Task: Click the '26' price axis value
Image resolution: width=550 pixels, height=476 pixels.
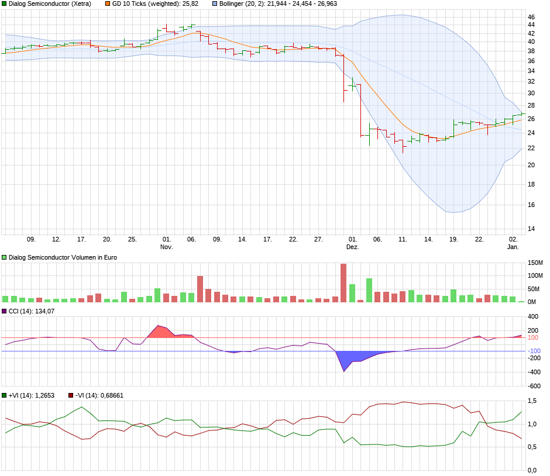Action: pyautogui.click(x=531, y=119)
